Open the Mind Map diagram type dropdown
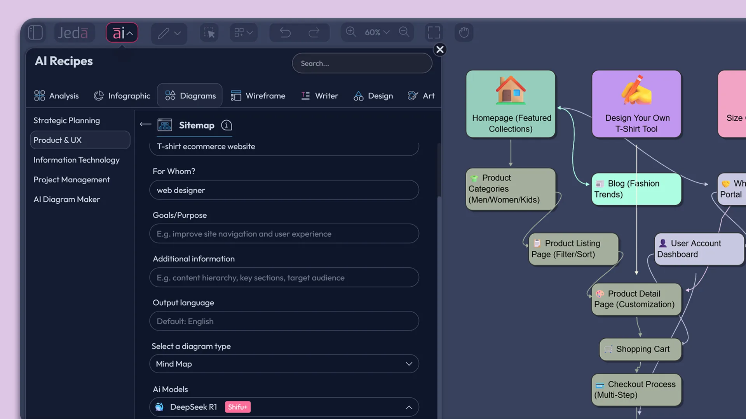The height and width of the screenshot is (419, 746). click(409, 364)
